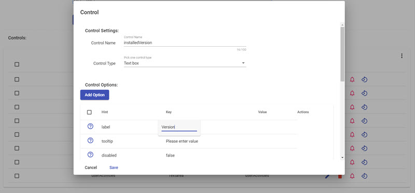Open the Control Type dropdown
Image resolution: width=415 pixels, height=193 pixels.
click(x=185, y=63)
